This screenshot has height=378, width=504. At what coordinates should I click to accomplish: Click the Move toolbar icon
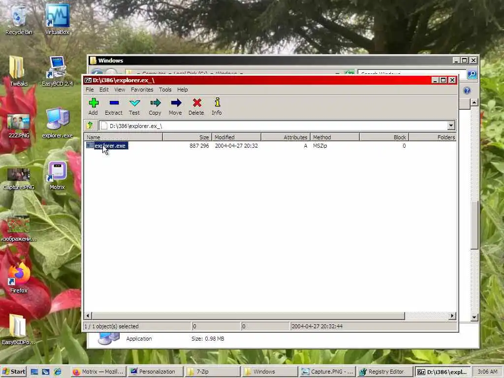(x=176, y=106)
